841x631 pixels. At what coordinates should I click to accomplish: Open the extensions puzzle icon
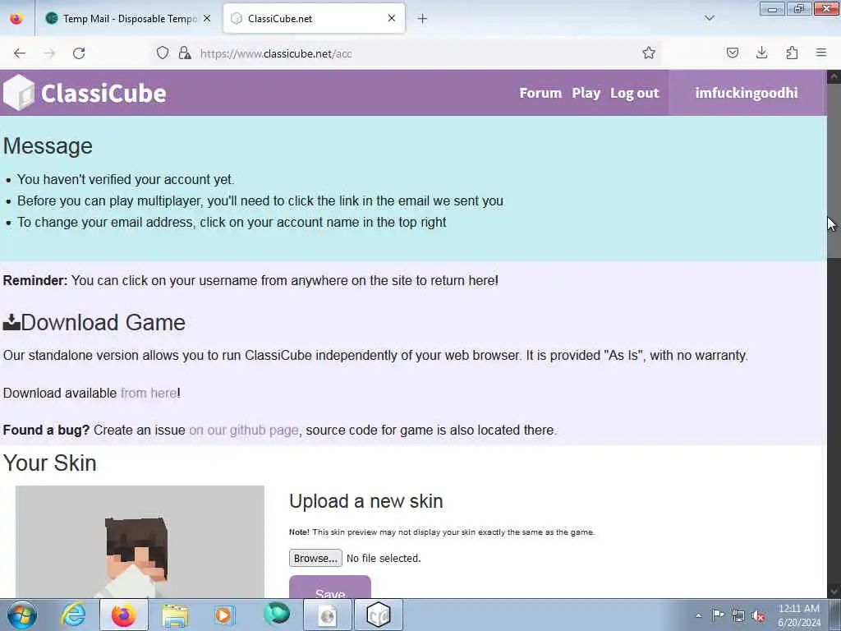click(x=792, y=53)
